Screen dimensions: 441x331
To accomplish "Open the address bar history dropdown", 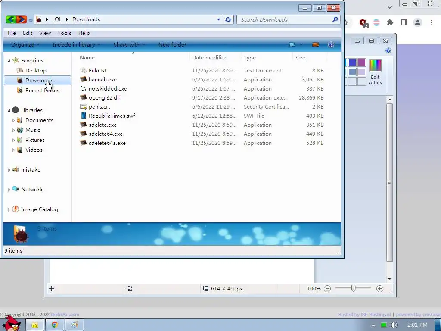I will pos(218,19).
